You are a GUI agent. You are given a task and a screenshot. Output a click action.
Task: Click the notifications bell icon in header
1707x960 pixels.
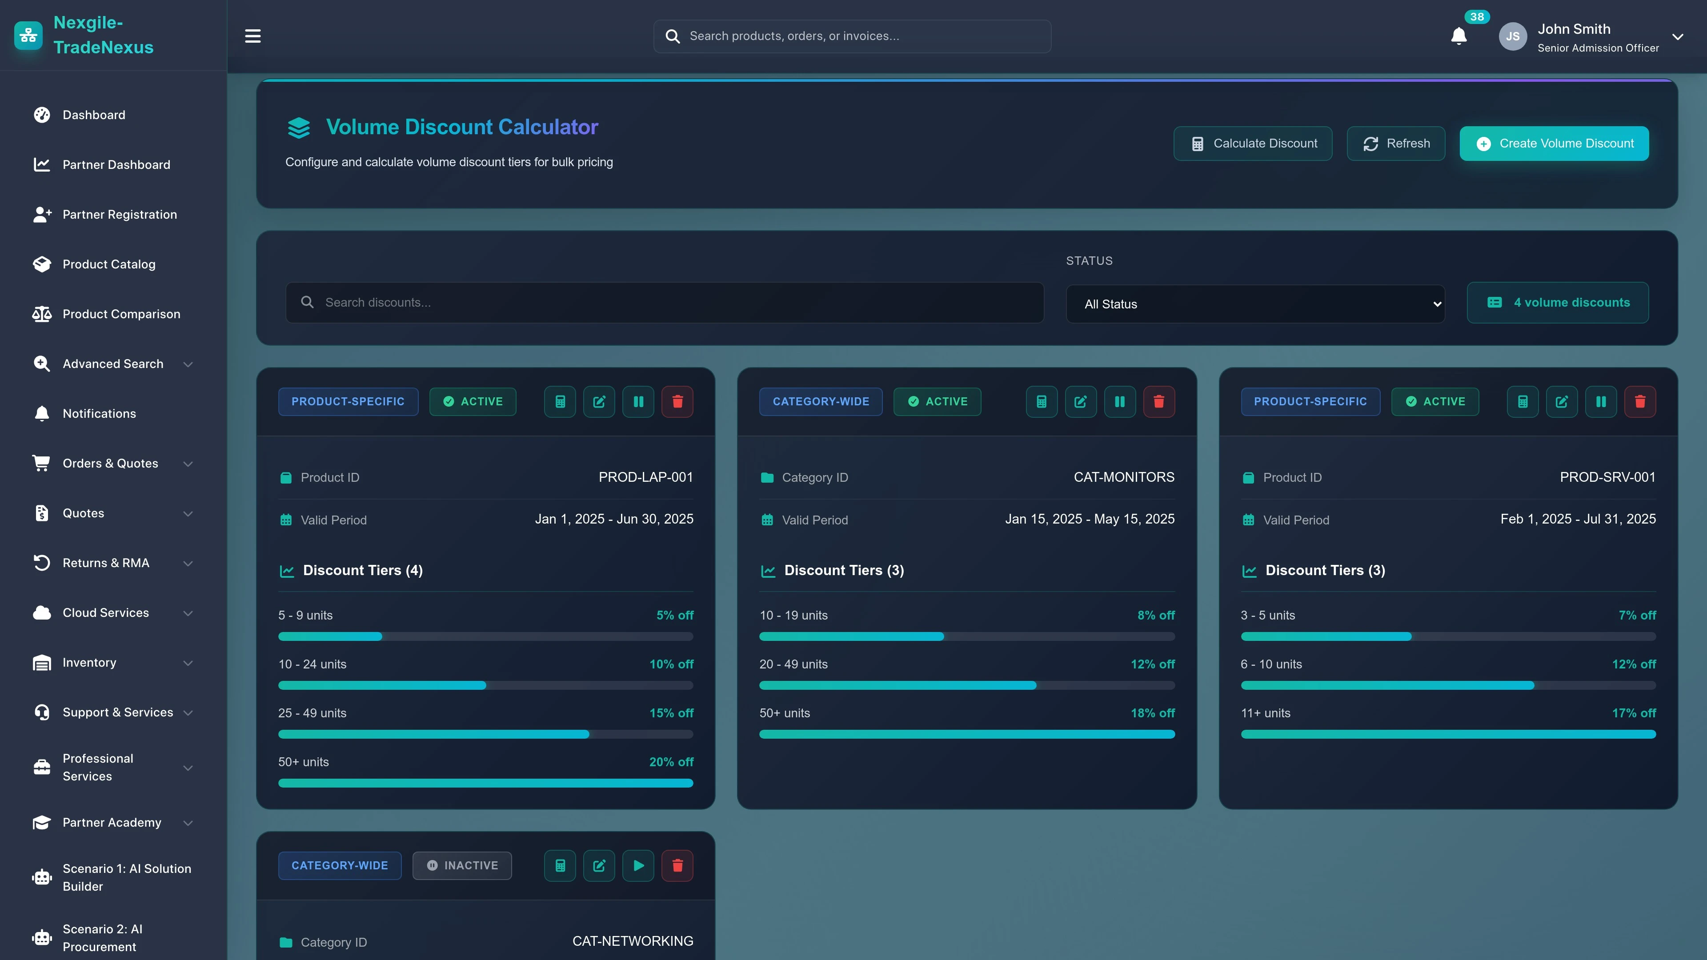point(1459,36)
